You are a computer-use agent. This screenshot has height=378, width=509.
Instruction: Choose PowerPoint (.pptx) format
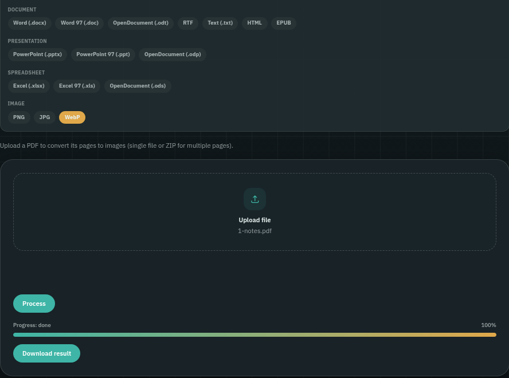click(37, 54)
